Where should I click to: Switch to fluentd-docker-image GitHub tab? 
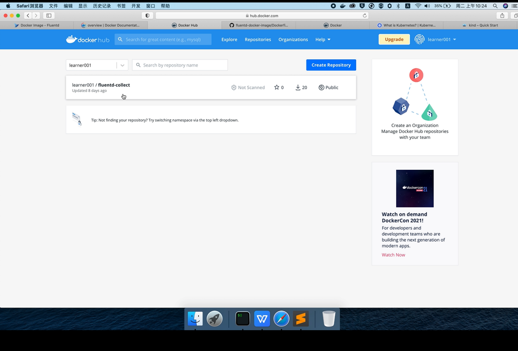tap(259, 25)
